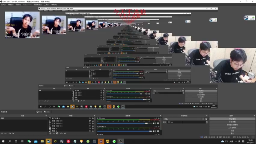
Task: Select the 文本 (GDI+) 4 source row
Action: pos(71,124)
